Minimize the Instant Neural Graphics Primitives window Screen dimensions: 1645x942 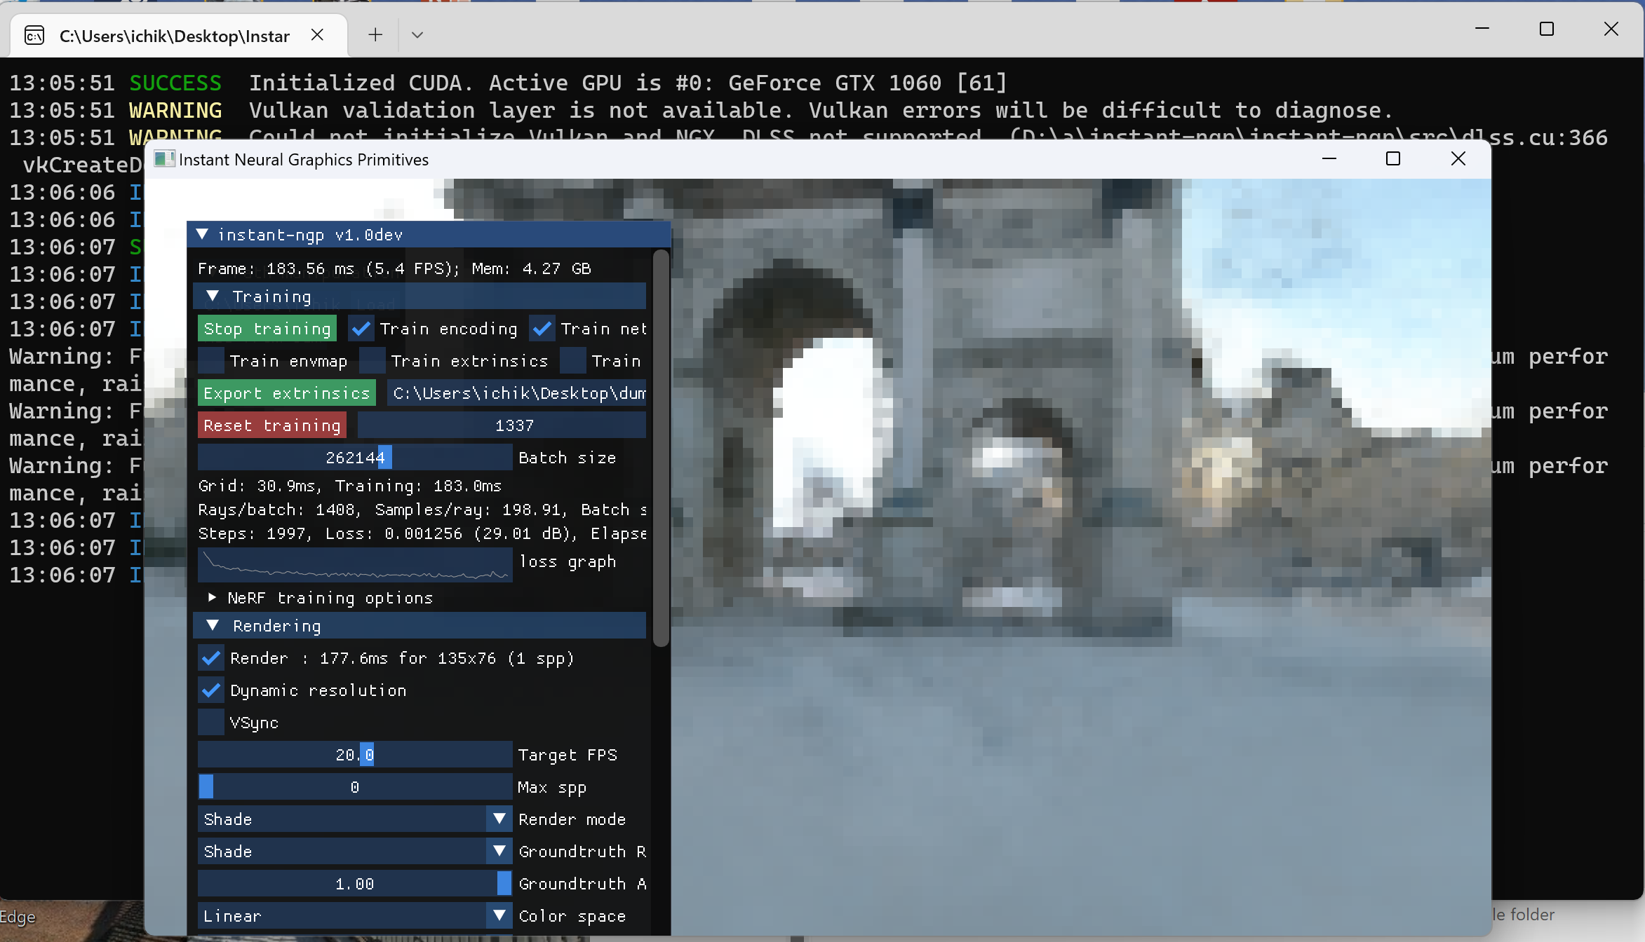pyautogui.click(x=1329, y=159)
